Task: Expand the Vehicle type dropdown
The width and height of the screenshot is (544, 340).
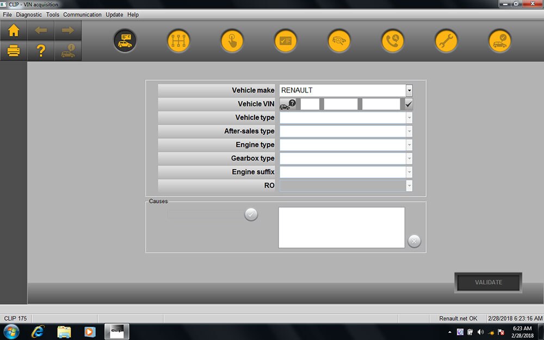Action: pyautogui.click(x=409, y=118)
